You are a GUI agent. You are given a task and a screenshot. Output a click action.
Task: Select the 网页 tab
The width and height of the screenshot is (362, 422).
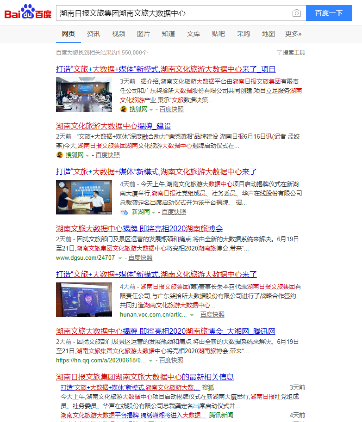[x=69, y=34]
